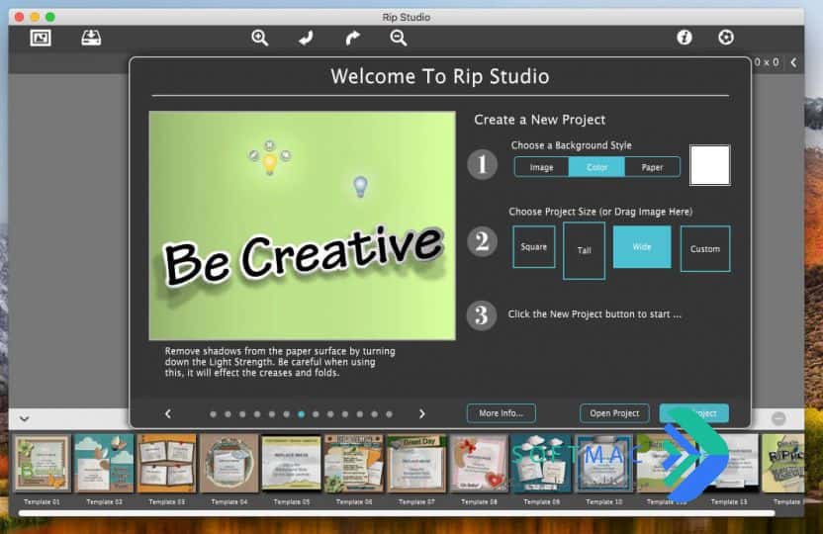The height and width of the screenshot is (534, 823).
Task: Collapse the side panel with left chevron
Action: tap(793, 62)
